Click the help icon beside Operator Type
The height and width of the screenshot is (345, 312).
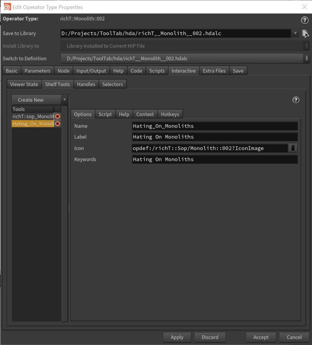(304, 20)
